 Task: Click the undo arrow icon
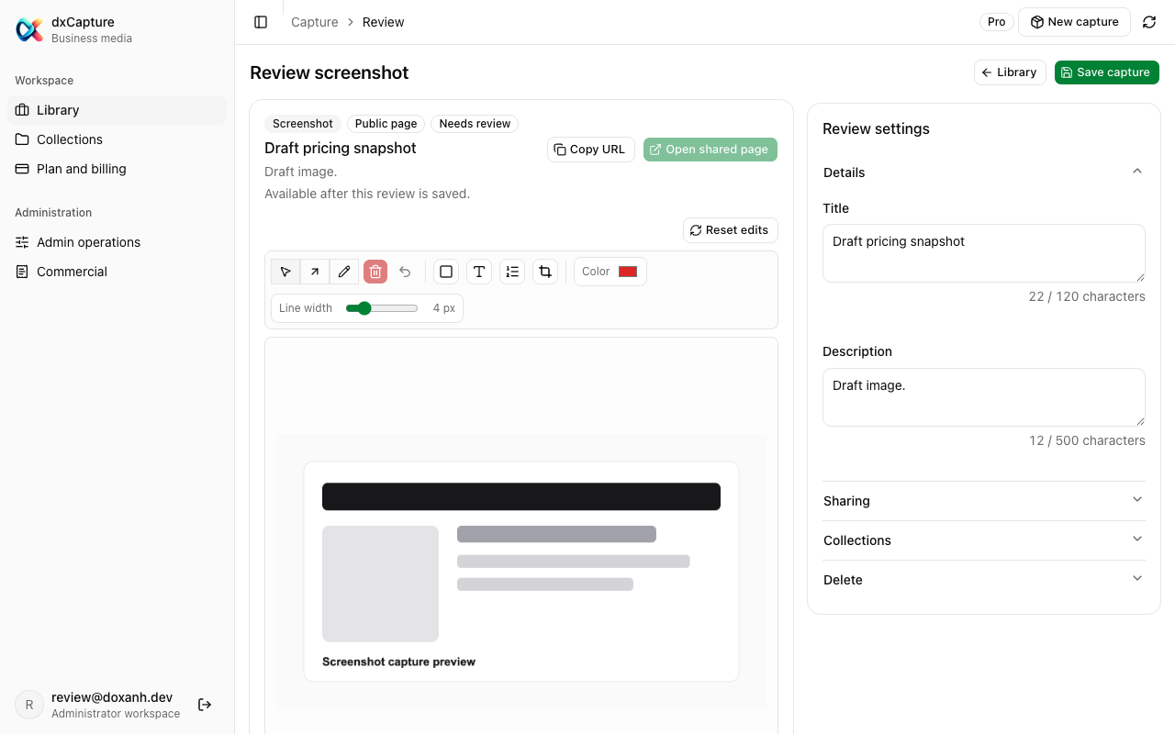pyautogui.click(x=405, y=272)
